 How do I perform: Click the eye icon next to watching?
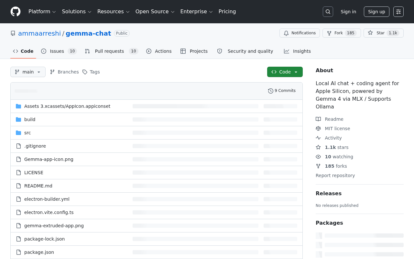coord(318,157)
